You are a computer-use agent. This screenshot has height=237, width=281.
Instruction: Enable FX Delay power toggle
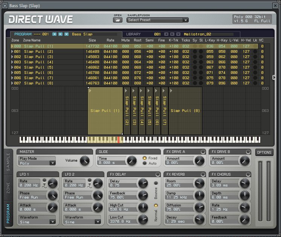coord(158,174)
